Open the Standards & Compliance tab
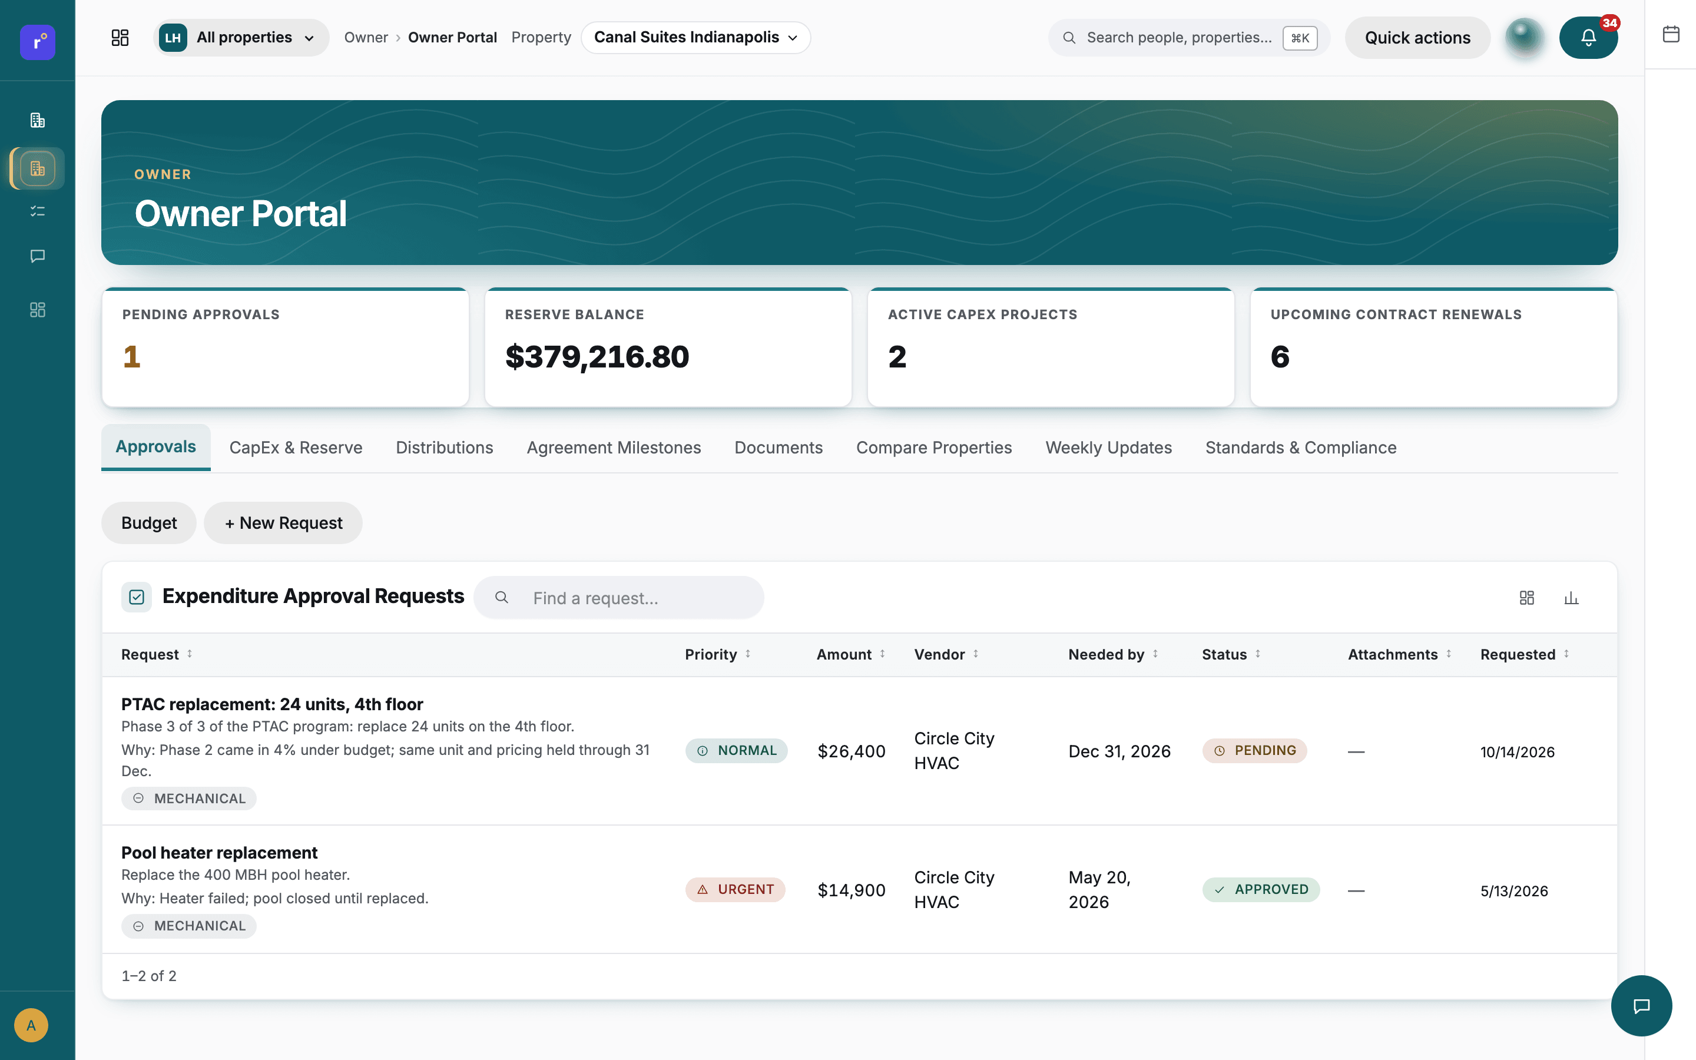1696x1060 pixels. click(x=1301, y=448)
